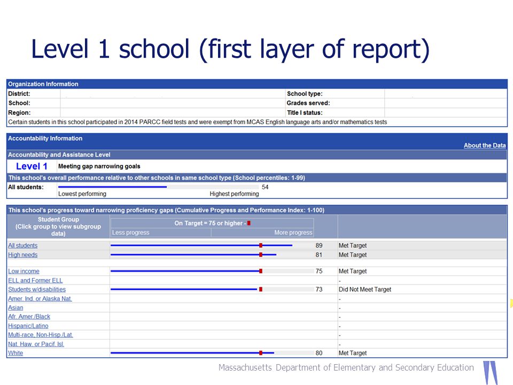Click the 'School type:' field label
This screenshot has width=513, height=385.
click(x=305, y=94)
